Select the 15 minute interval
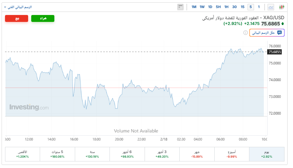Image resolution: width=293 pixels, height=168 pixels. pos(242,7)
